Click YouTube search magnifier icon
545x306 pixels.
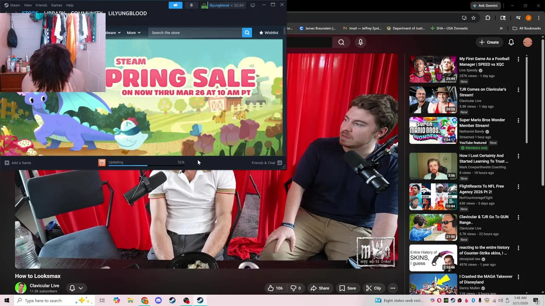point(341,42)
